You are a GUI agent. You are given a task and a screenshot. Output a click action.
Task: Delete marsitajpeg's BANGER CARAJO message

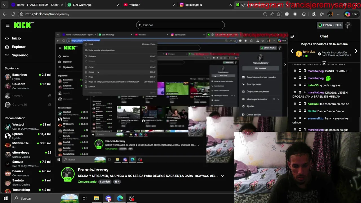295,71
